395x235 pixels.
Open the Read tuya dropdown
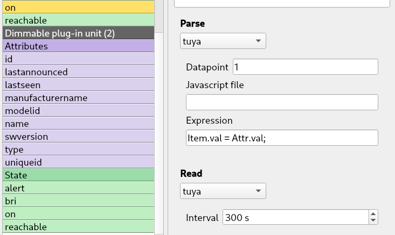tap(223, 191)
